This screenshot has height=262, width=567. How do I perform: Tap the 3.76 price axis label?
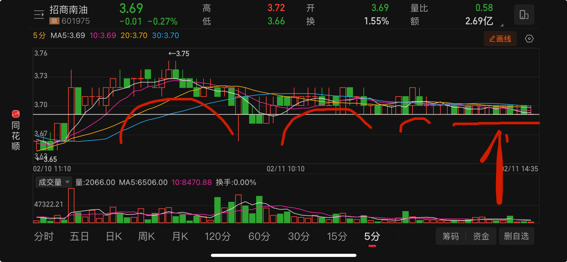41,53
